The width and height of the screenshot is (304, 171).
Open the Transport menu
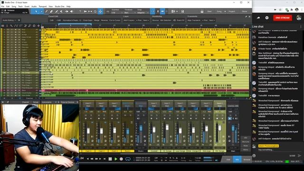[x=43, y=6]
